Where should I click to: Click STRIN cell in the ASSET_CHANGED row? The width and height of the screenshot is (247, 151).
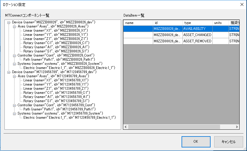pyautogui.click(x=234, y=35)
